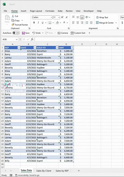
Task: Align text left
Action: click(73, 23)
